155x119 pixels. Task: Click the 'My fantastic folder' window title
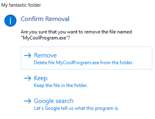tap(21, 5)
